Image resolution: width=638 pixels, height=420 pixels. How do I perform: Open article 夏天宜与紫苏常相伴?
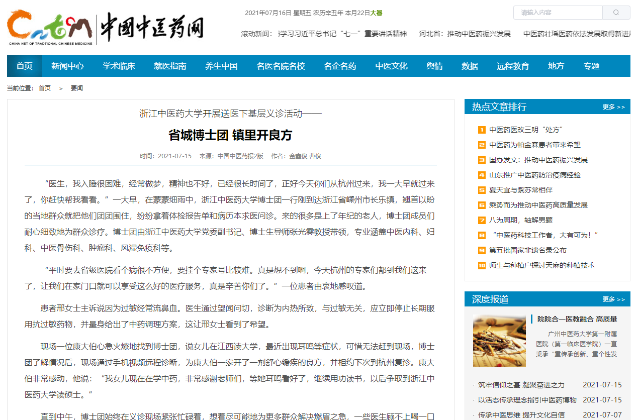click(520, 190)
